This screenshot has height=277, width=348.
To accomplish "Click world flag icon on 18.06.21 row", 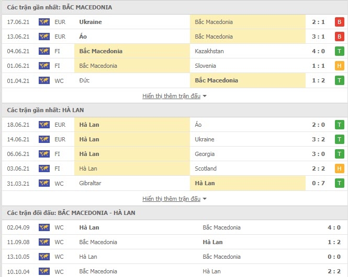I will coord(44,125).
